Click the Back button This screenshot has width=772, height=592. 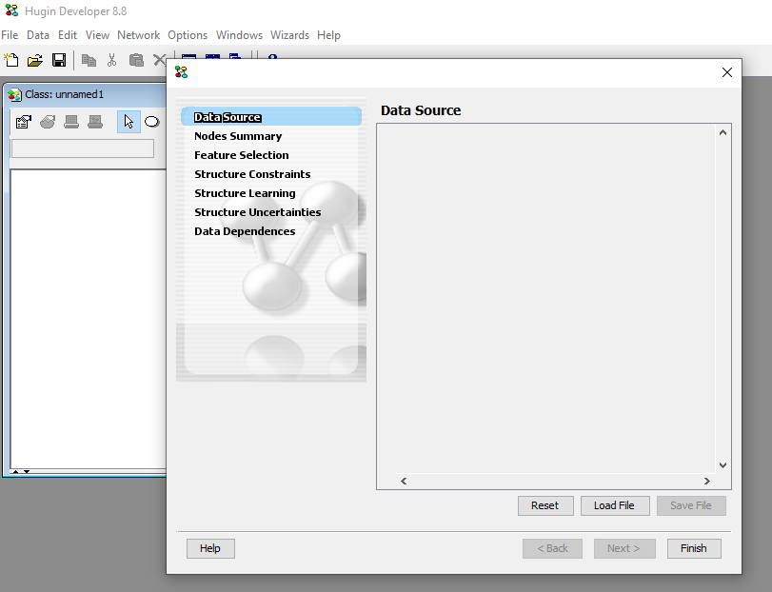coord(552,549)
